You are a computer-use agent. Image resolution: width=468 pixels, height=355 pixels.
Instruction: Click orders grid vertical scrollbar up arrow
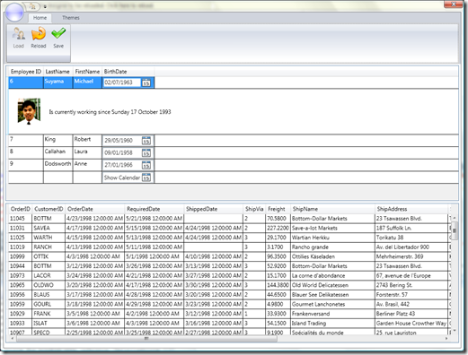tap(455, 218)
